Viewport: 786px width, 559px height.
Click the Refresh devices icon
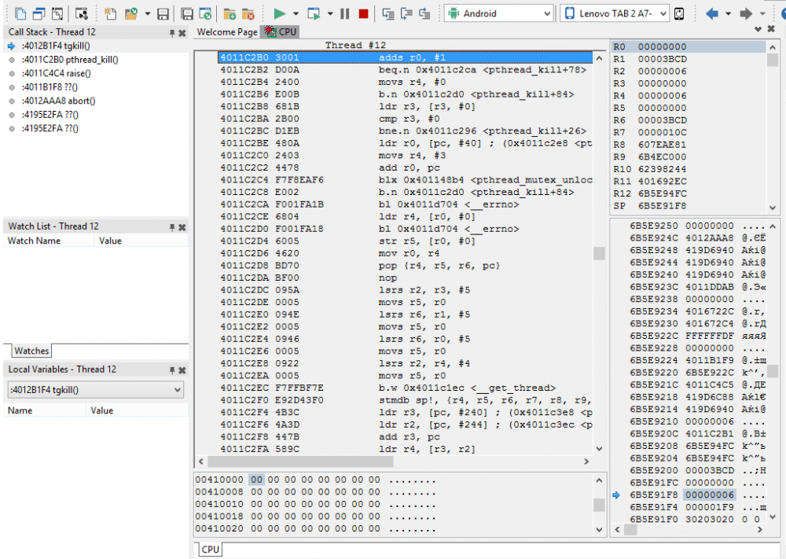679,13
